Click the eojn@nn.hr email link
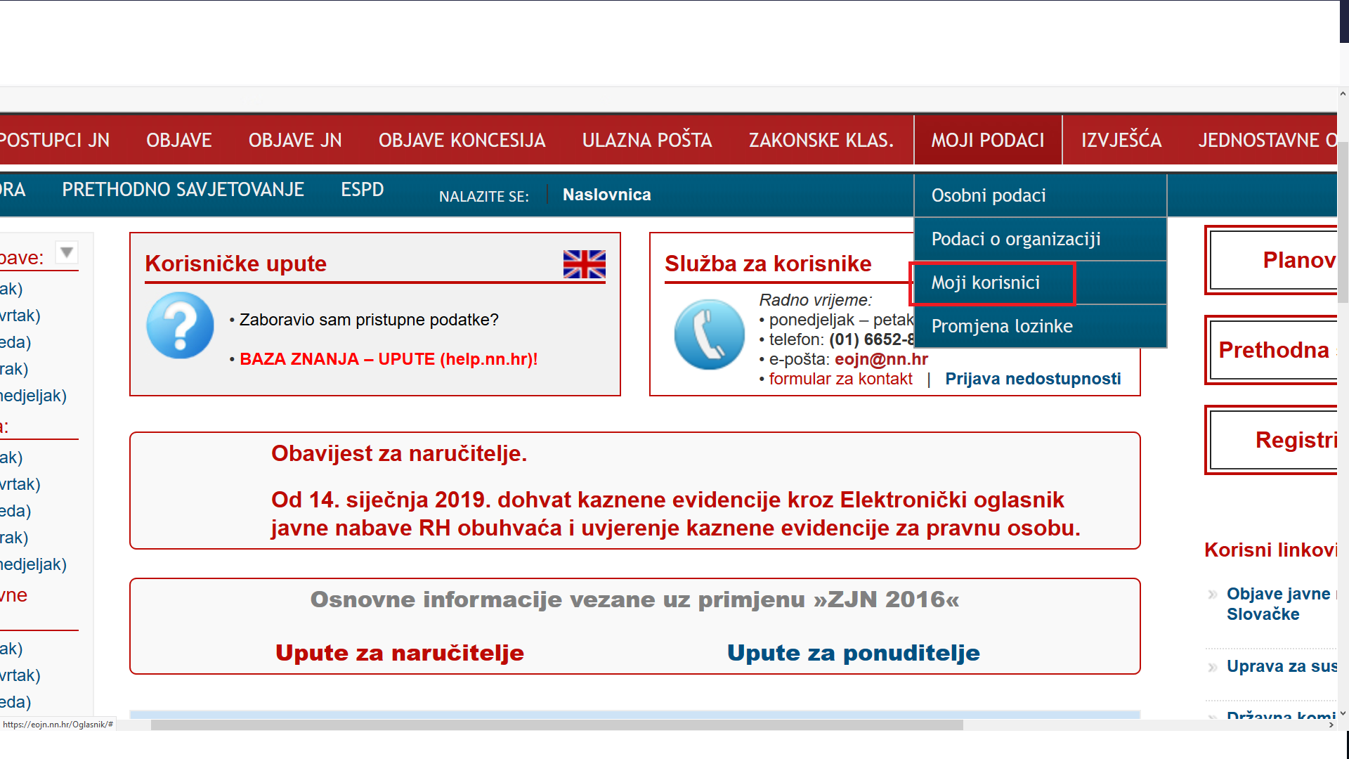 (x=881, y=359)
